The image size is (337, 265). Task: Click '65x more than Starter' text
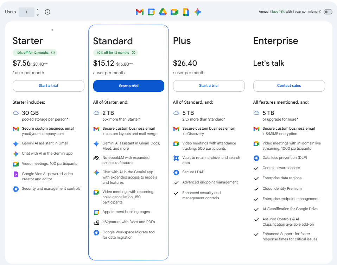121,119
